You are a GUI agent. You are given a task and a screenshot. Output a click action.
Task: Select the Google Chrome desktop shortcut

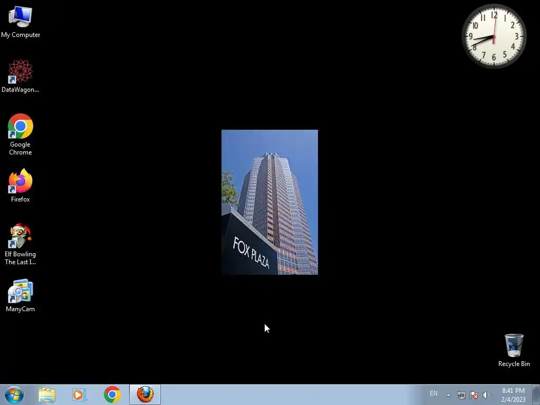21,134
